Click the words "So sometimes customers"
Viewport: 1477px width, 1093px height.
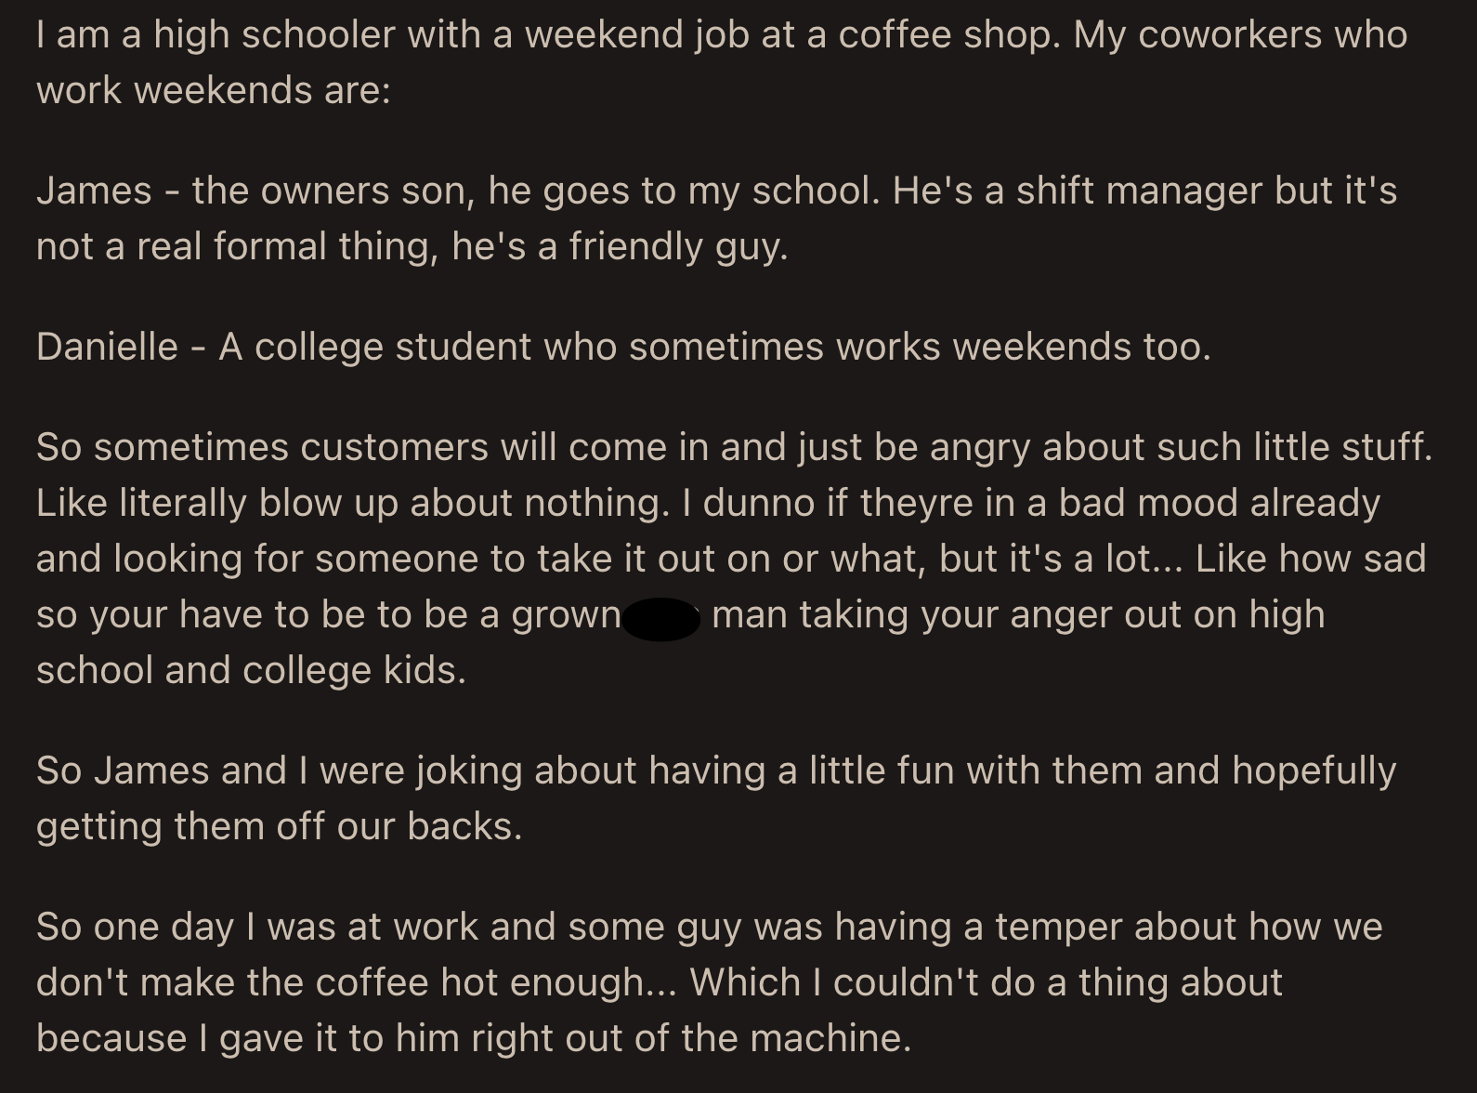coord(263,447)
